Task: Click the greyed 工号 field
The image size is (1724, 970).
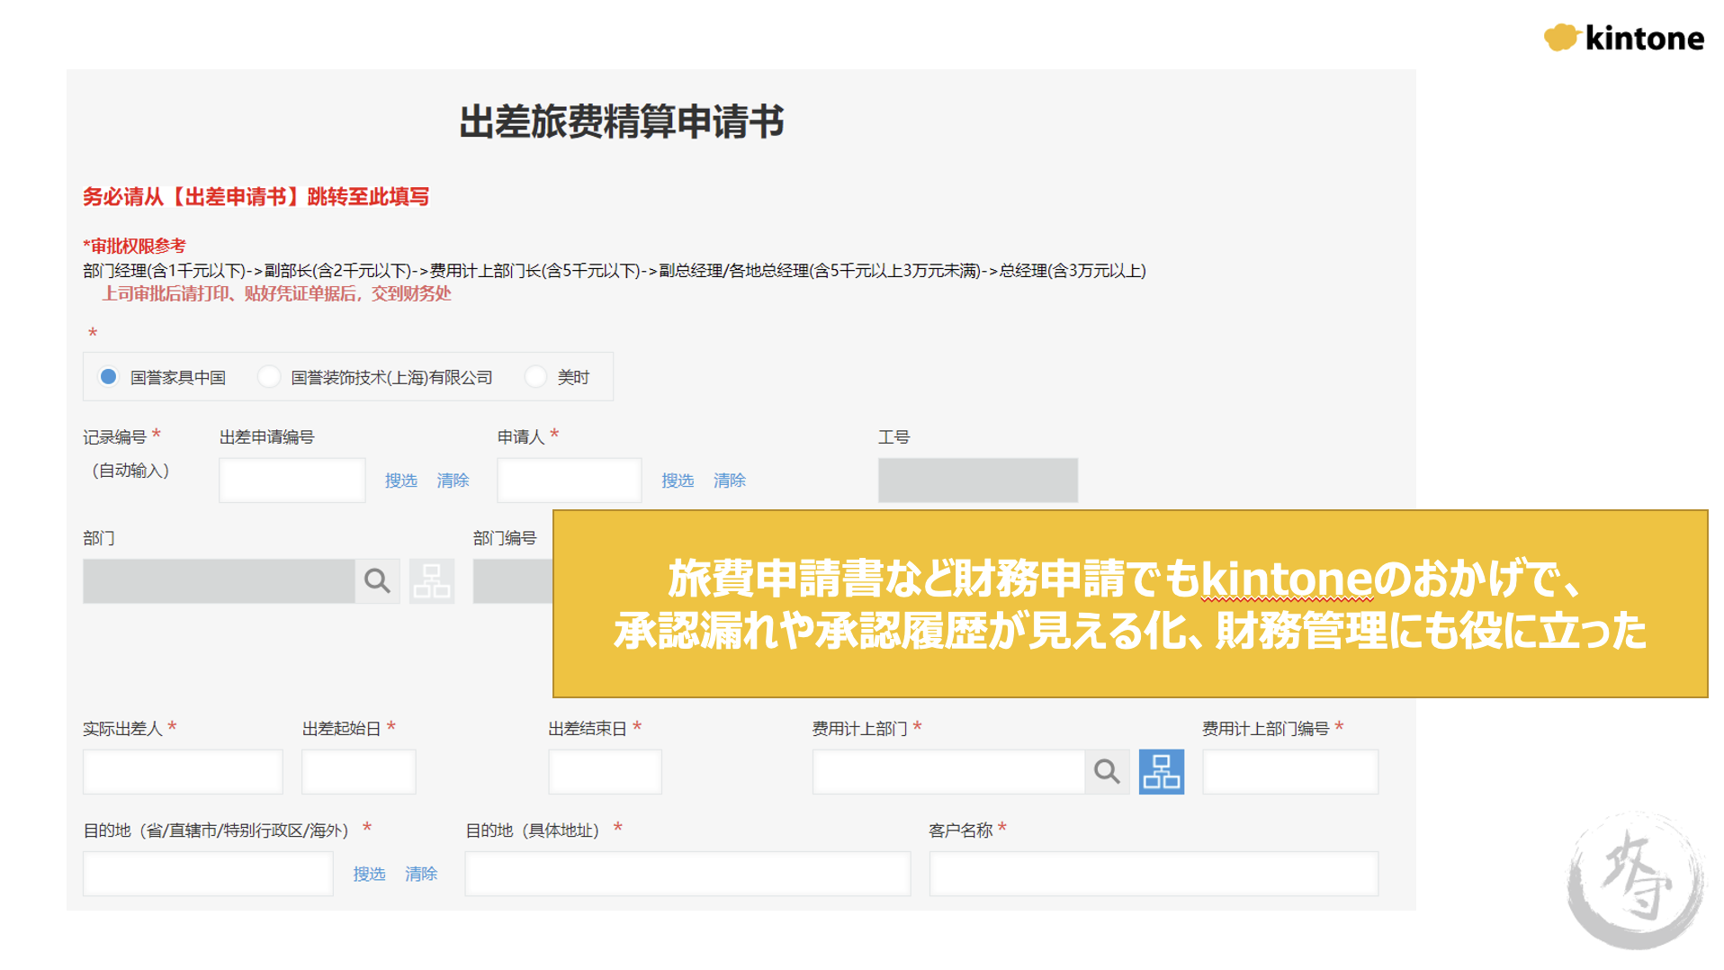Action: click(x=978, y=481)
